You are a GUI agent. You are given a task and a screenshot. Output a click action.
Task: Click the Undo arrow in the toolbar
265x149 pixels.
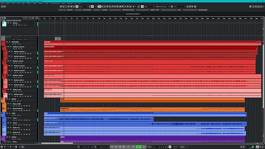pyautogui.click(x=2, y=6)
